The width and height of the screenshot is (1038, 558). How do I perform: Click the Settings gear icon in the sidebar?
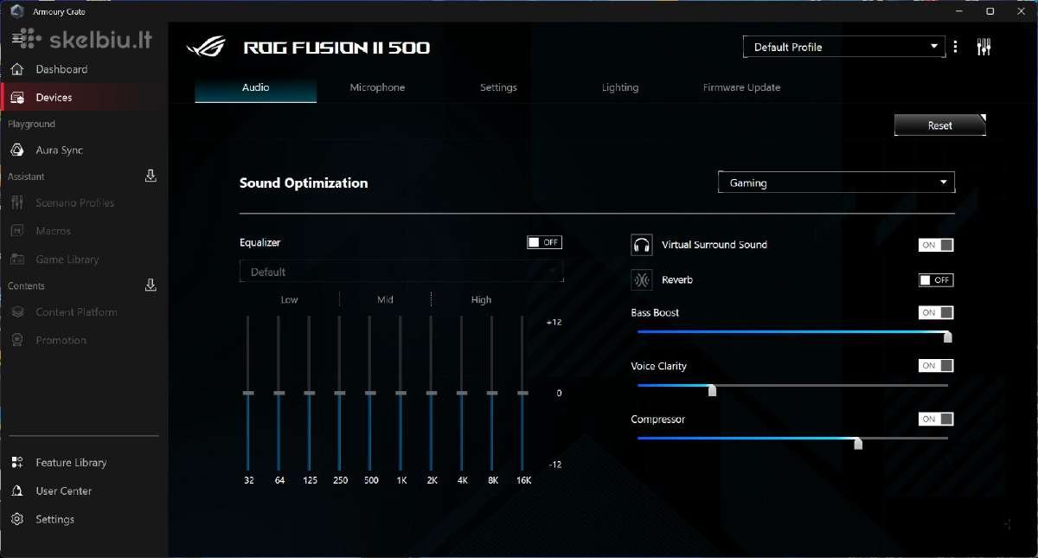[17, 520]
